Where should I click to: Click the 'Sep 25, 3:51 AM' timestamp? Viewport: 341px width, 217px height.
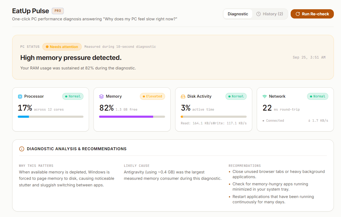(x=309, y=57)
